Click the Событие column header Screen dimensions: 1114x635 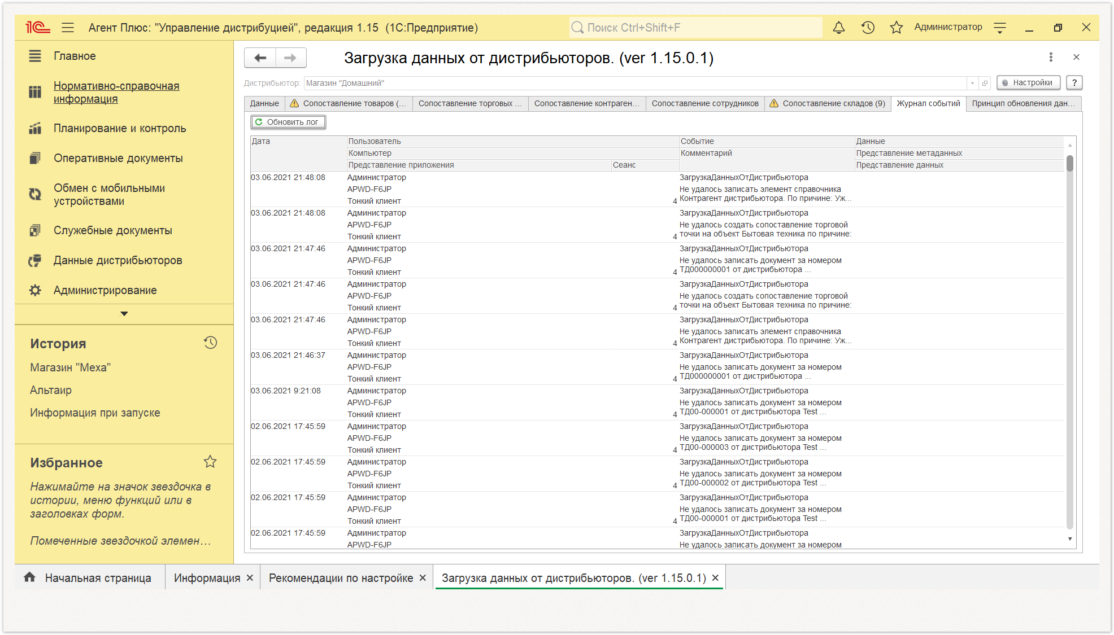767,141
